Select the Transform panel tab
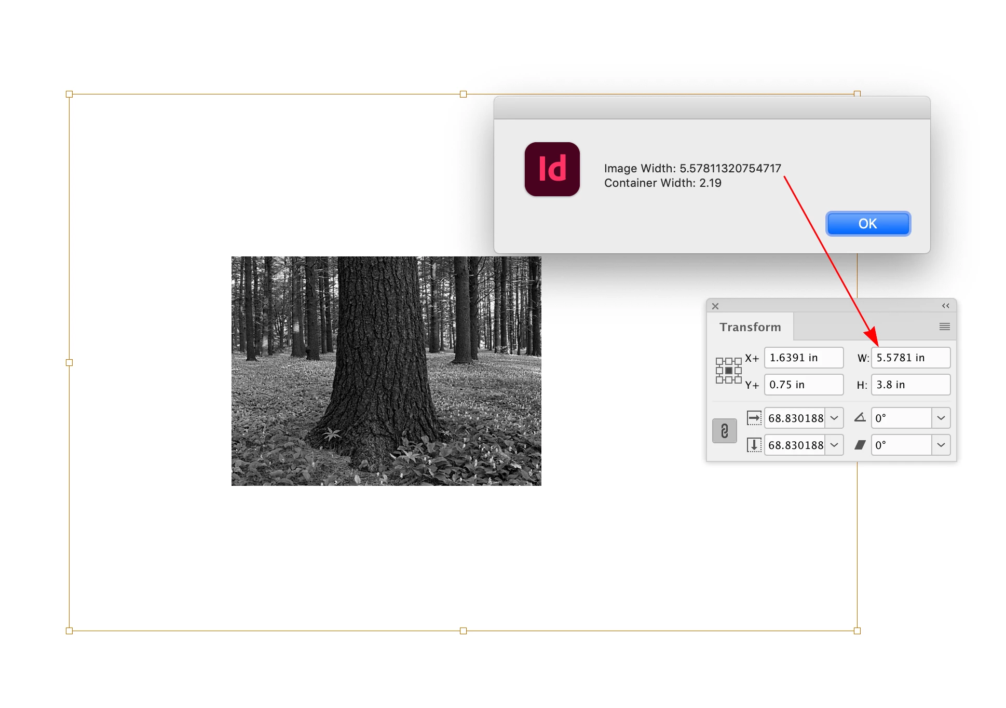 750,327
